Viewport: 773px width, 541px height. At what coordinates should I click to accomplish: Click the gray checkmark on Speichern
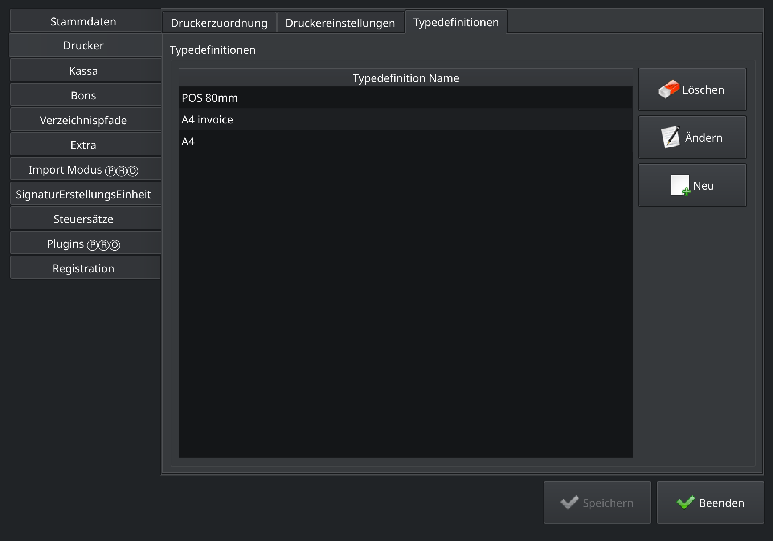point(569,503)
